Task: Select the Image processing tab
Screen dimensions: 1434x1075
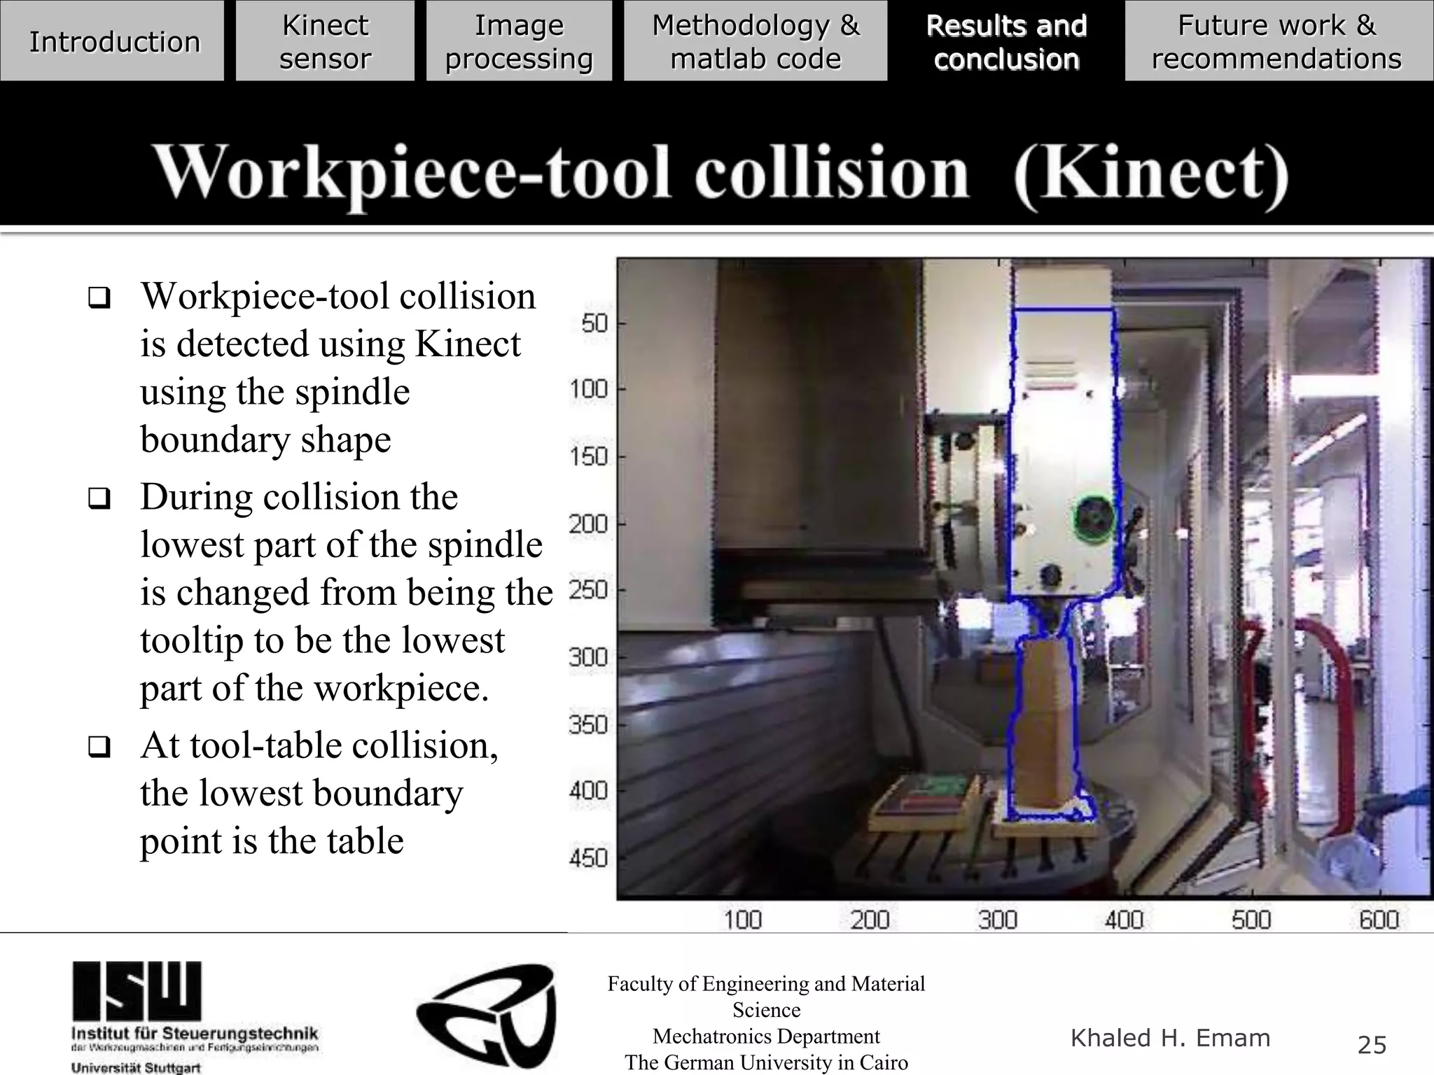Action: pyautogui.click(x=519, y=41)
